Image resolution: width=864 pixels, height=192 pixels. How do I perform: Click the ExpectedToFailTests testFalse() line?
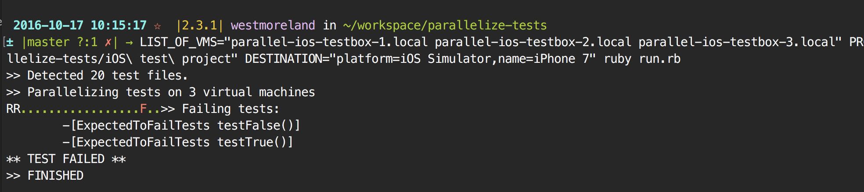point(181,126)
